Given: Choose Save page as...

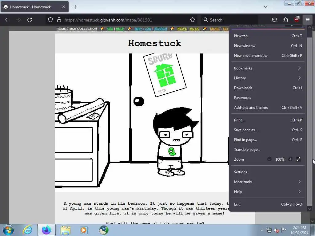Looking at the screenshot, I should tap(268, 130).
